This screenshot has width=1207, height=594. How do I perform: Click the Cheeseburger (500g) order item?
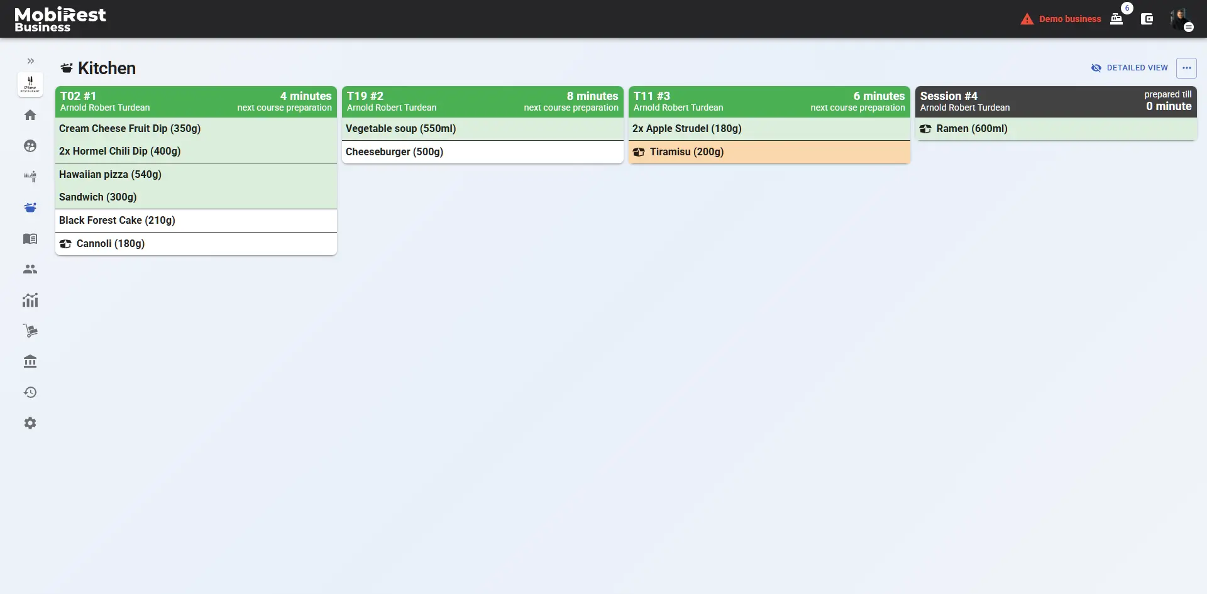[x=482, y=152]
